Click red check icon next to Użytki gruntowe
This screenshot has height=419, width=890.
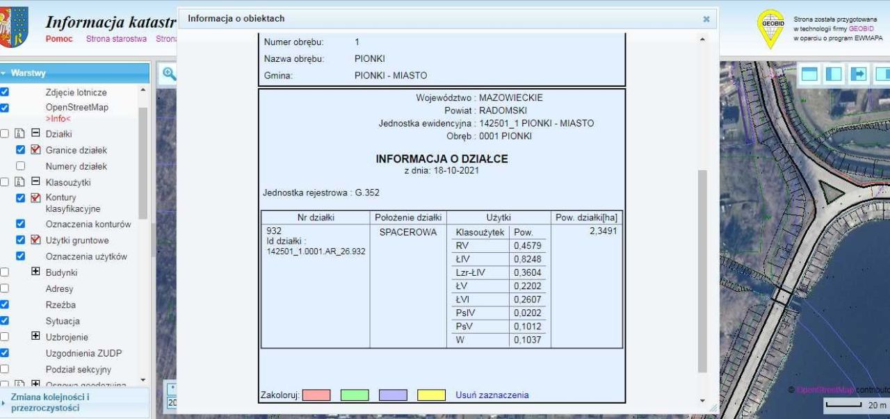click(x=36, y=240)
